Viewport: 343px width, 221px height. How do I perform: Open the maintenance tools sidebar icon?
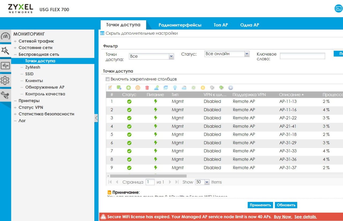click(5, 95)
